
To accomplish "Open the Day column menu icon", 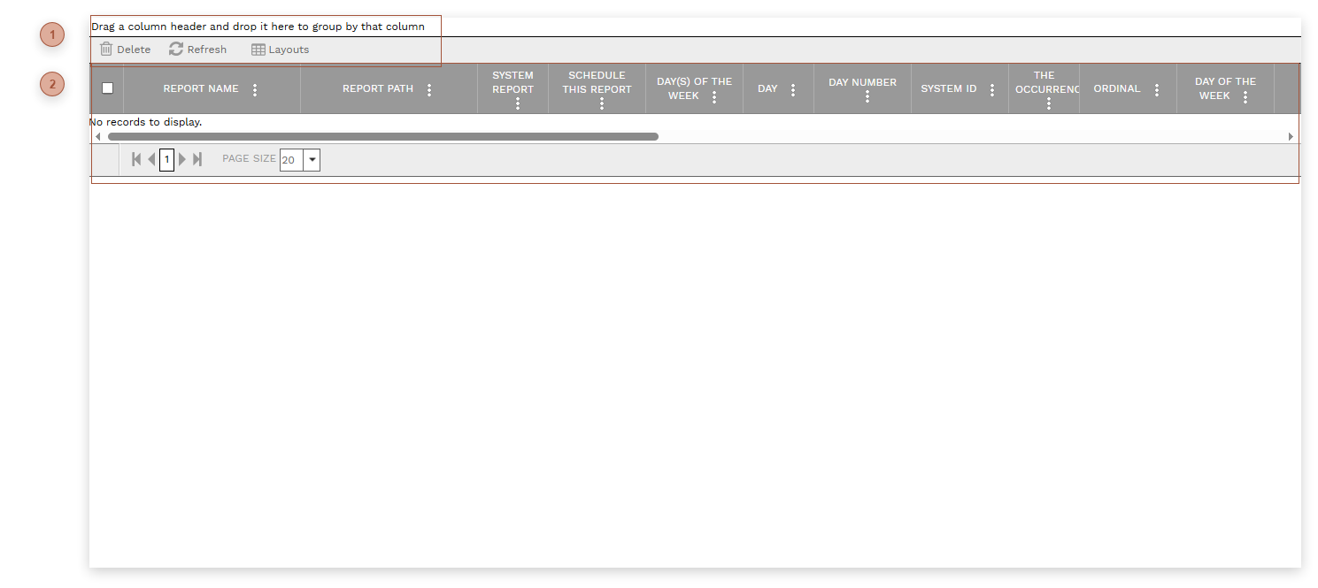I will coord(792,88).
